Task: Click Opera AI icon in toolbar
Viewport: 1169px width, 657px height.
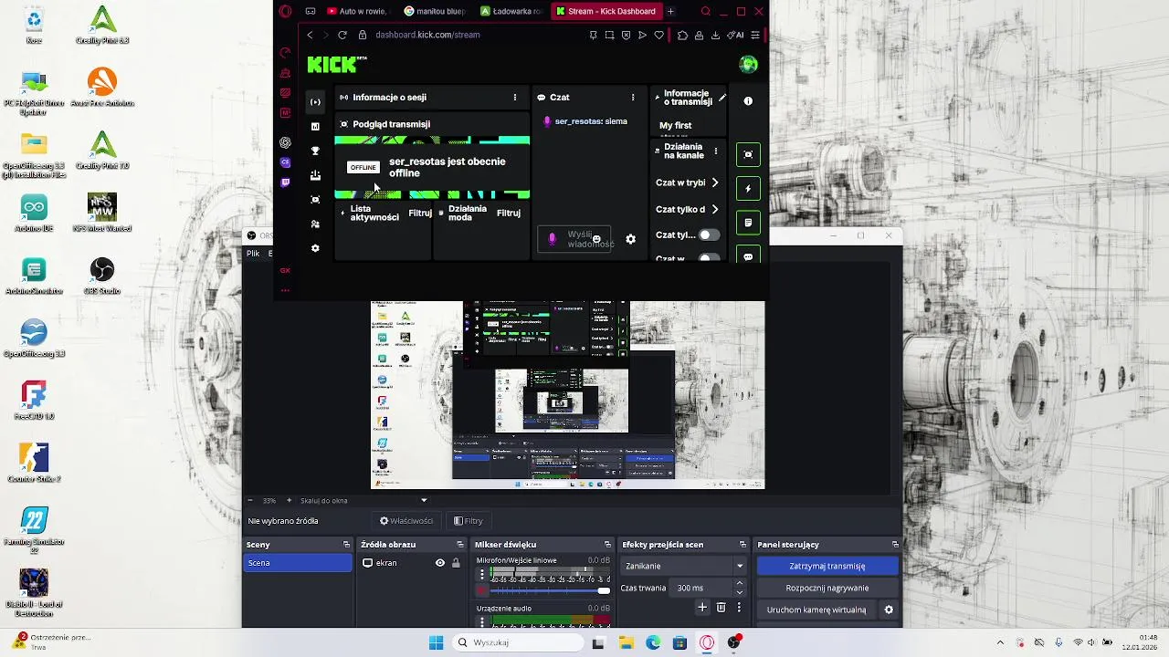Action: coord(737,35)
